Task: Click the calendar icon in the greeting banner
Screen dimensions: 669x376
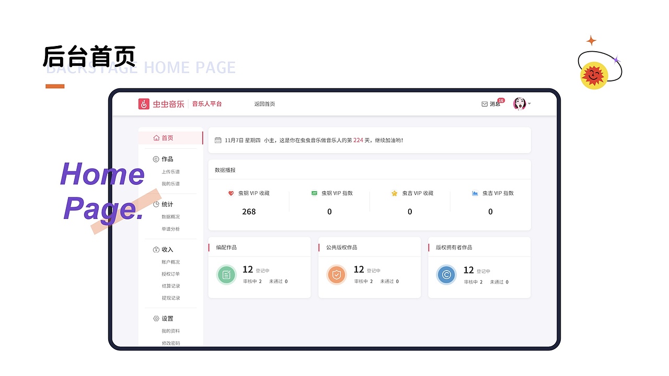Action: click(218, 140)
